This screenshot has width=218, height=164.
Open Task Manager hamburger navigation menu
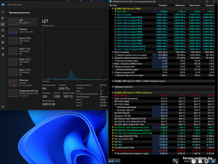tap(3, 12)
